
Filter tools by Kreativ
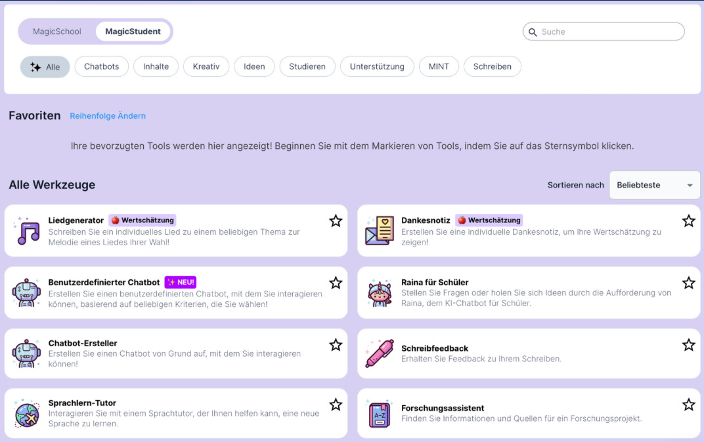(x=206, y=66)
